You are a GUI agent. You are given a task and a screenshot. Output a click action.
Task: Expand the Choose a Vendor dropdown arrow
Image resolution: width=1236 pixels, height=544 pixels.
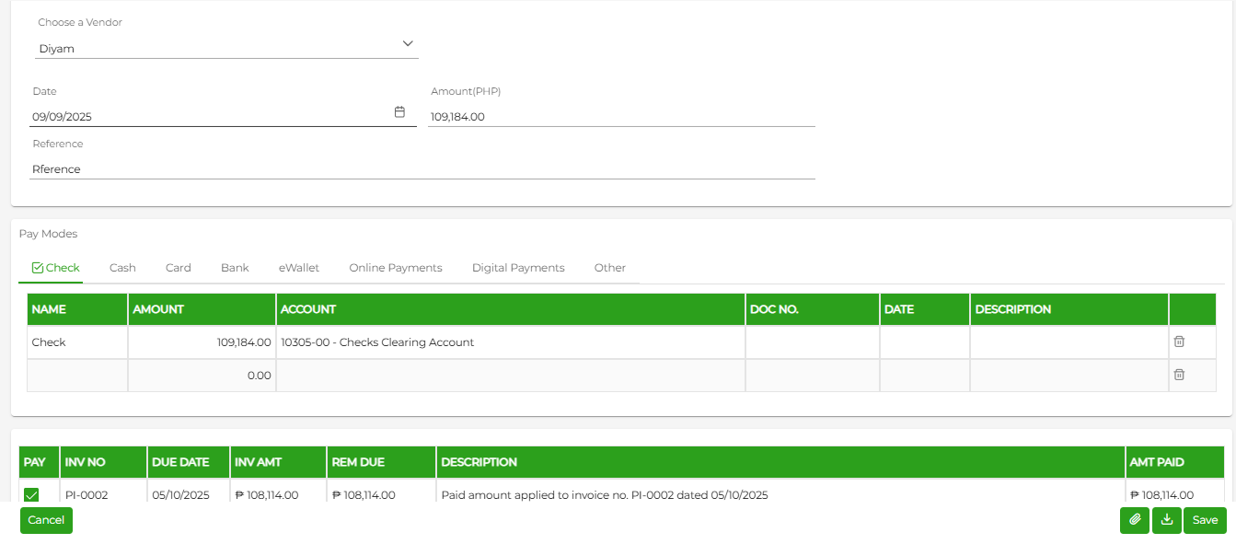409,44
